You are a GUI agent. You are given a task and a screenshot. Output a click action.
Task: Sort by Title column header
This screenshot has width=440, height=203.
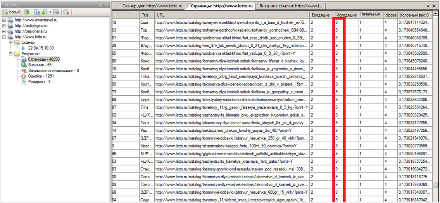147,15
